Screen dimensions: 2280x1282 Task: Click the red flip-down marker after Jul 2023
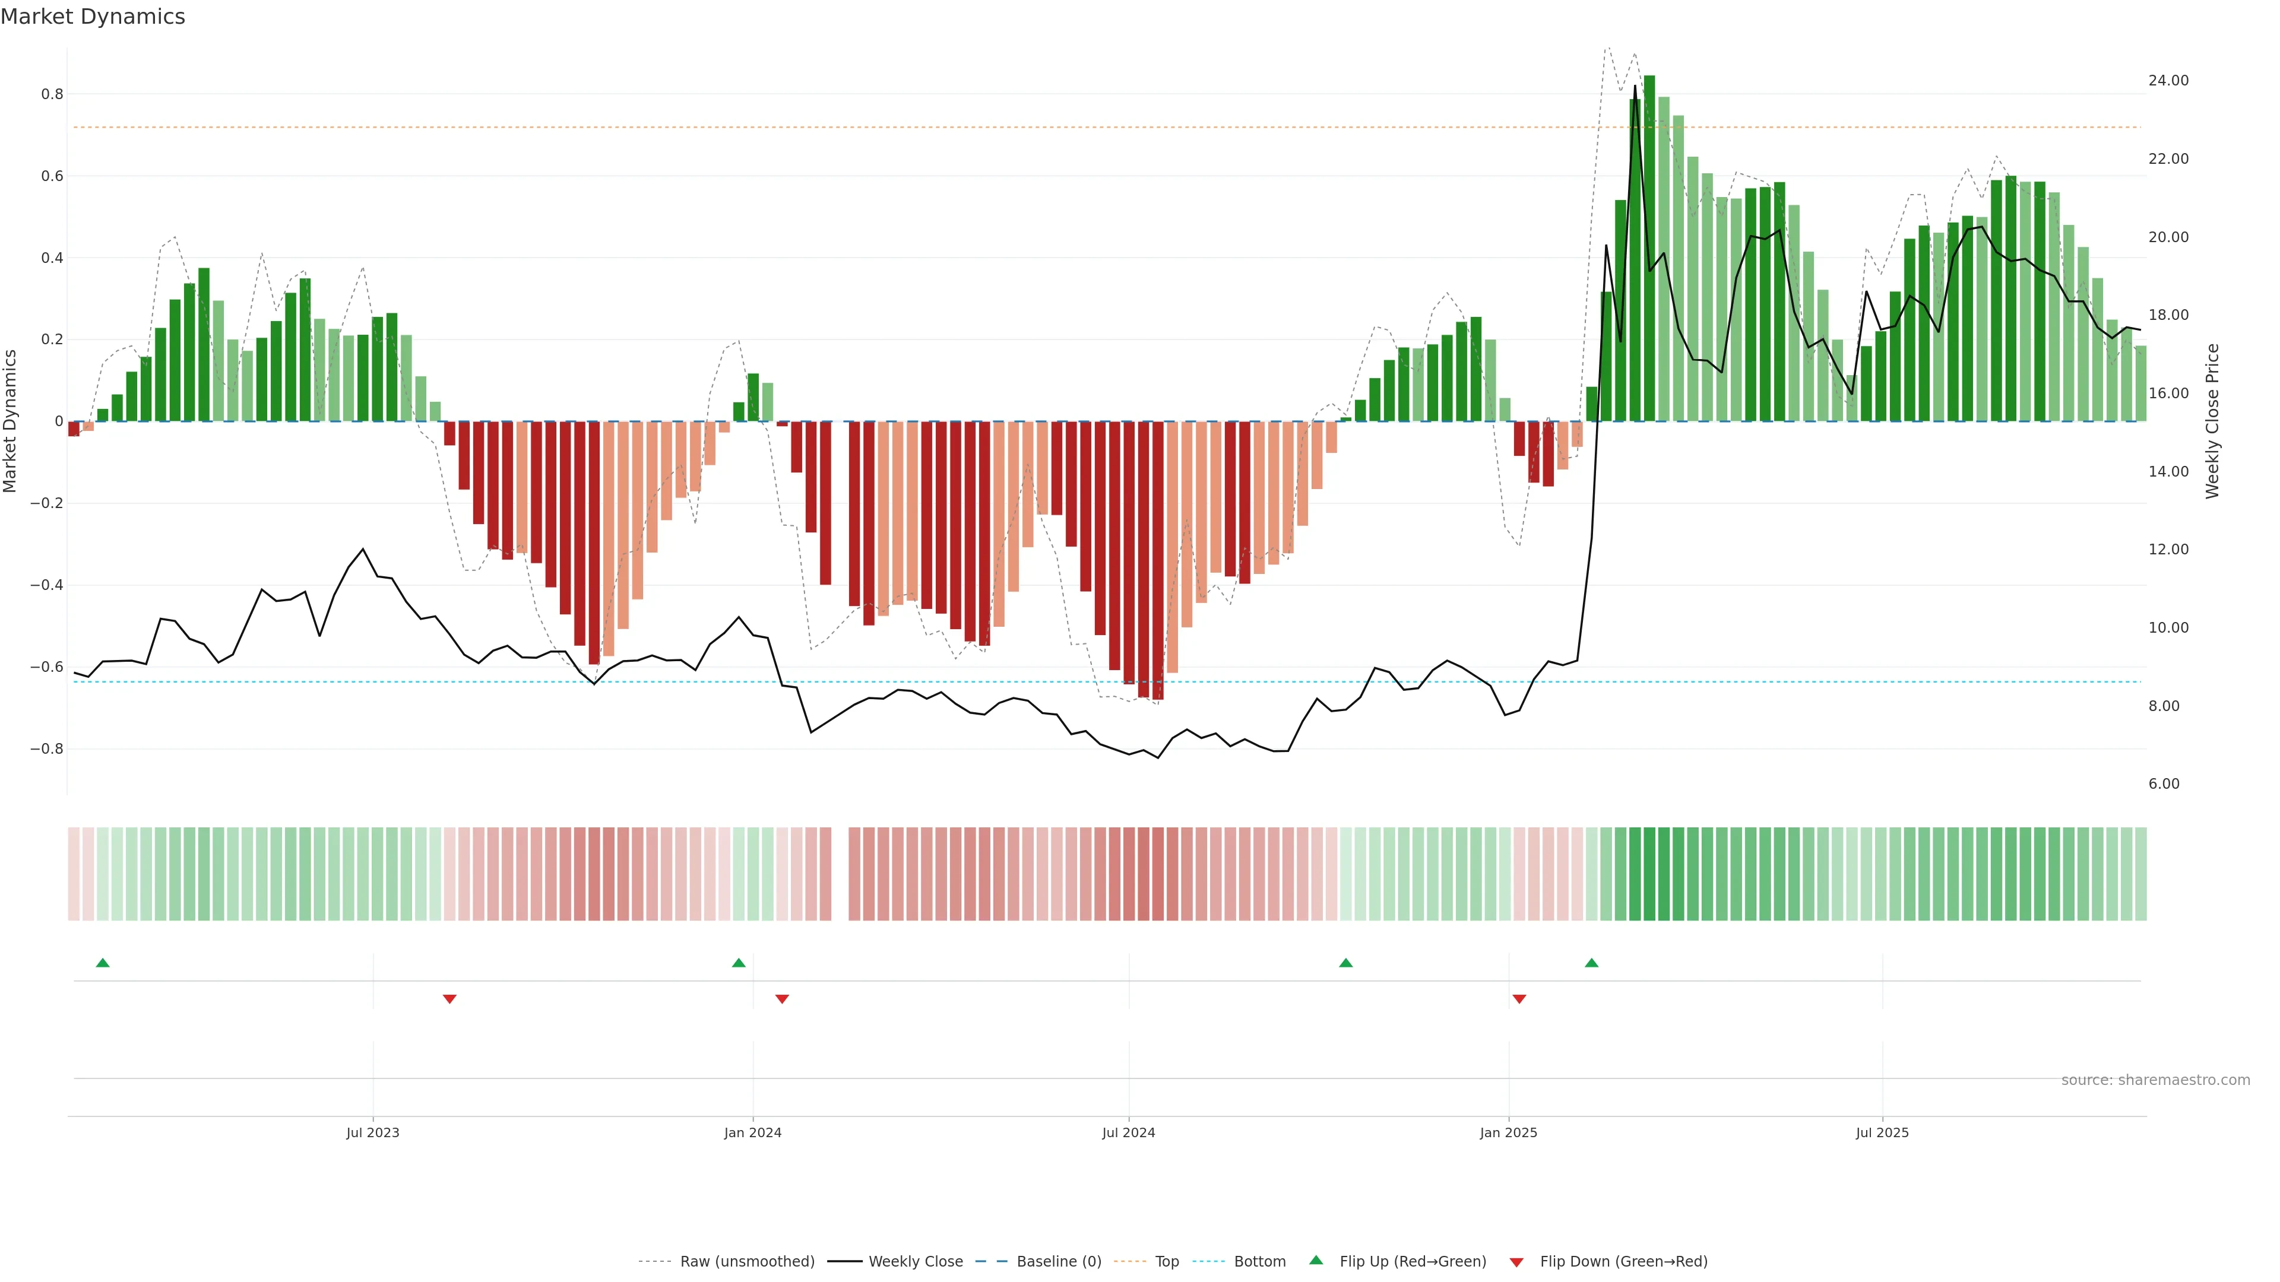449,999
